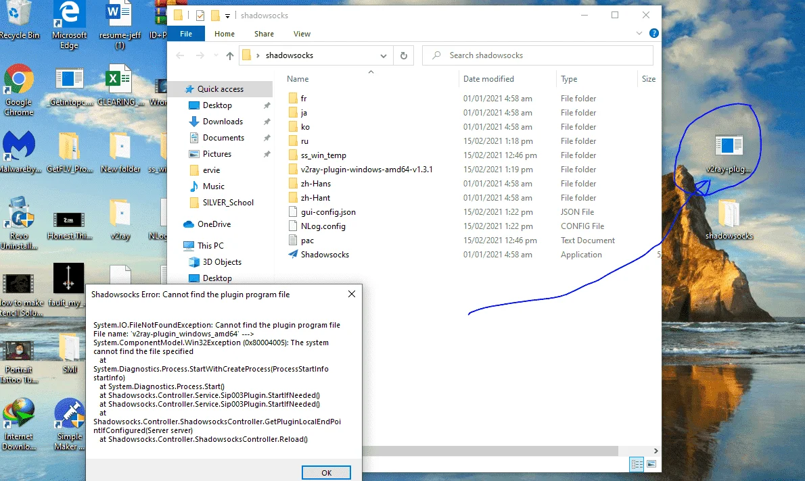The width and height of the screenshot is (805, 481).
Task: Open ervie folder in navigation pane
Action: click(211, 170)
